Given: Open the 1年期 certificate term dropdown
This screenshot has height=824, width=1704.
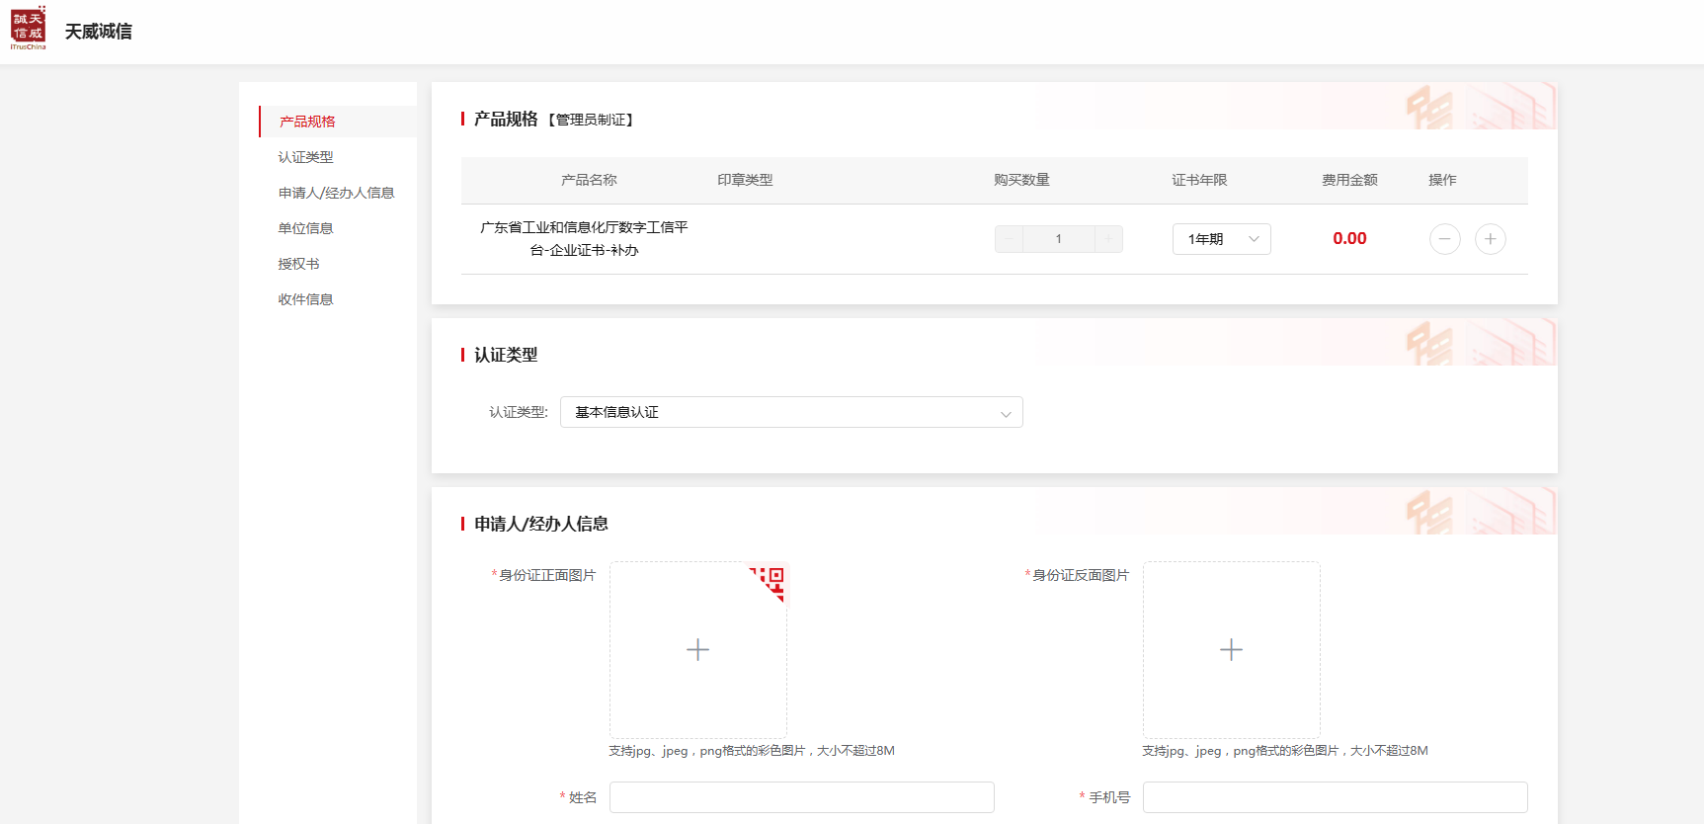Looking at the screenshot, I should (x=1221, y=239).
